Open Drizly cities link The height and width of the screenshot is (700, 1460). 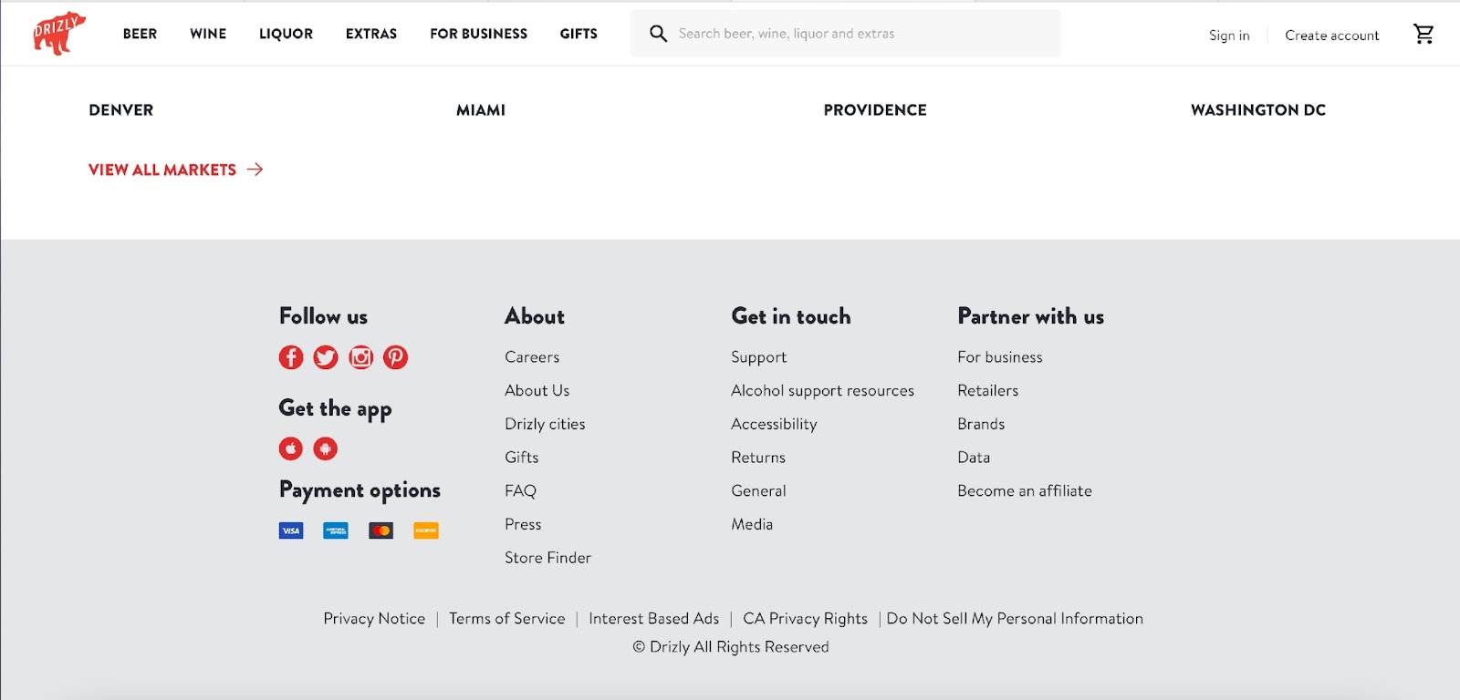coord(545,424)
